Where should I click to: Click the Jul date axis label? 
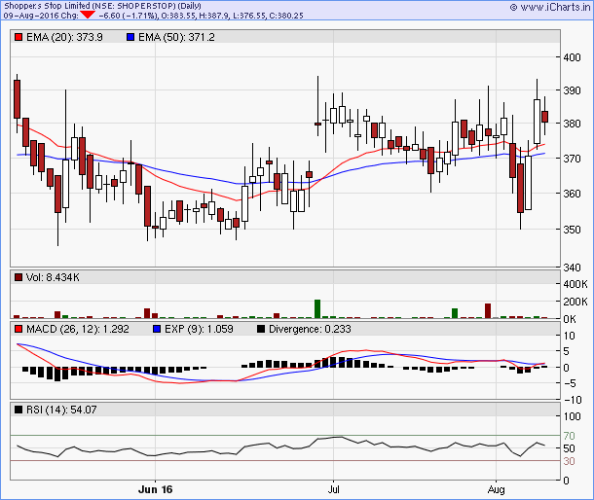pos(333,489)
